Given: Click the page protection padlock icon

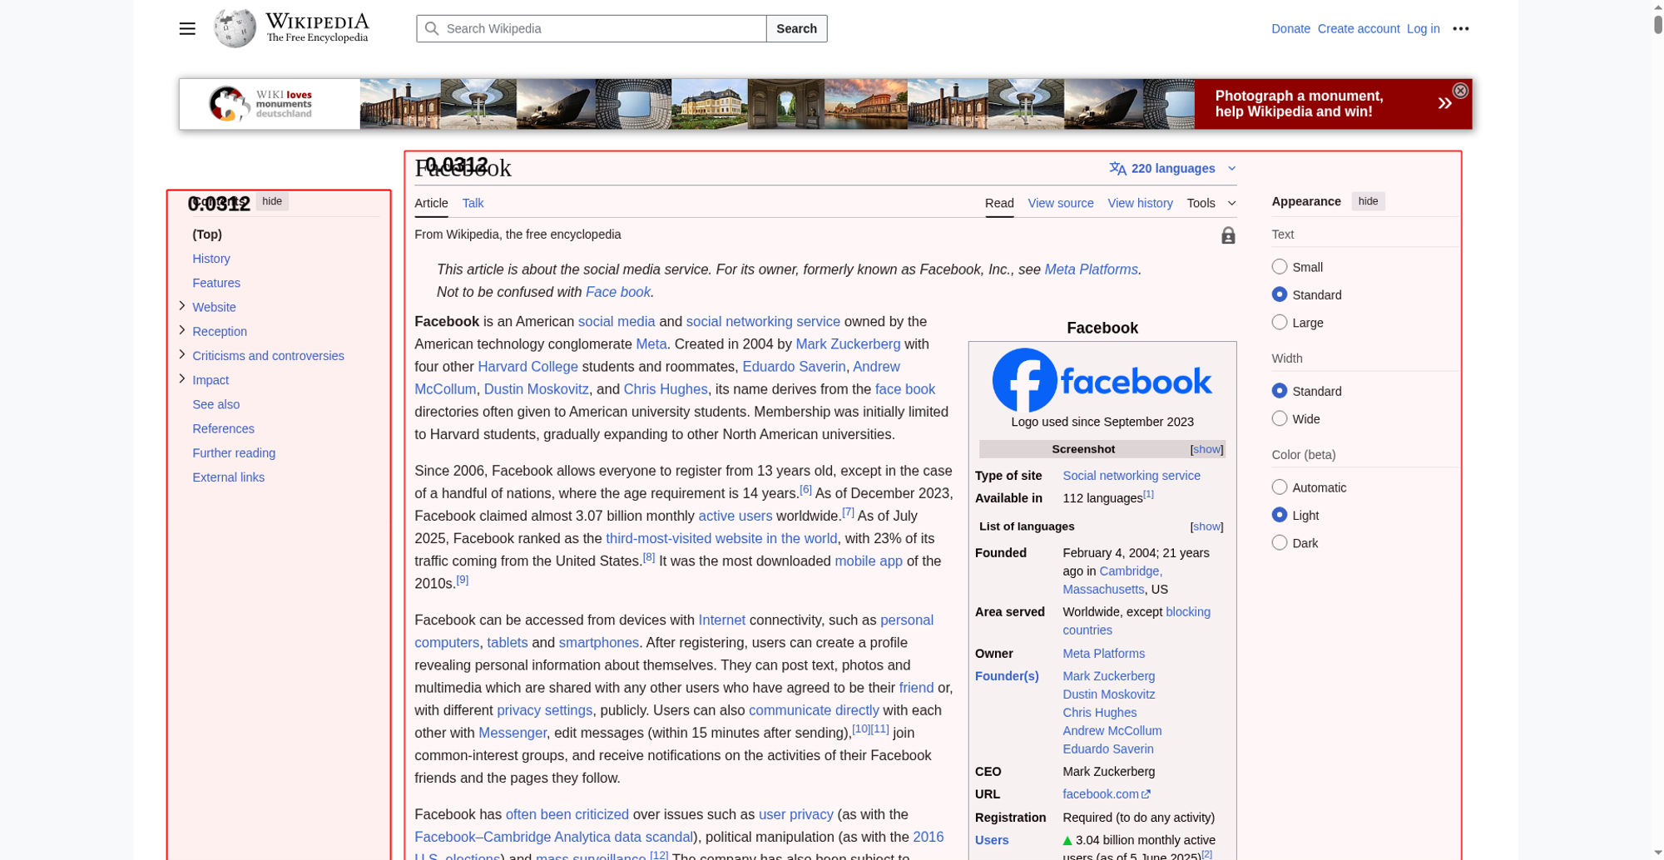Looking at the screenshot, I should point(1228,235).
